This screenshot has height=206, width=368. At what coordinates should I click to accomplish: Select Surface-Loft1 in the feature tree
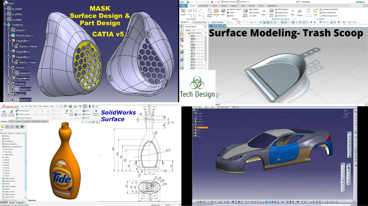pos(9,178)
